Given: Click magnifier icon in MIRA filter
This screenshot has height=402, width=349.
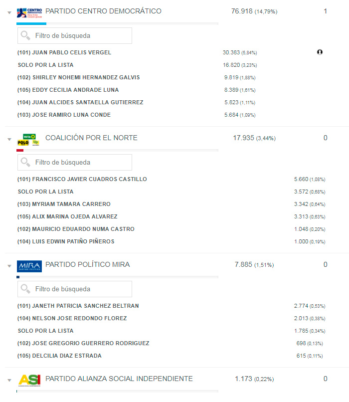Looking at the screenshot, I should pos(25,289).
